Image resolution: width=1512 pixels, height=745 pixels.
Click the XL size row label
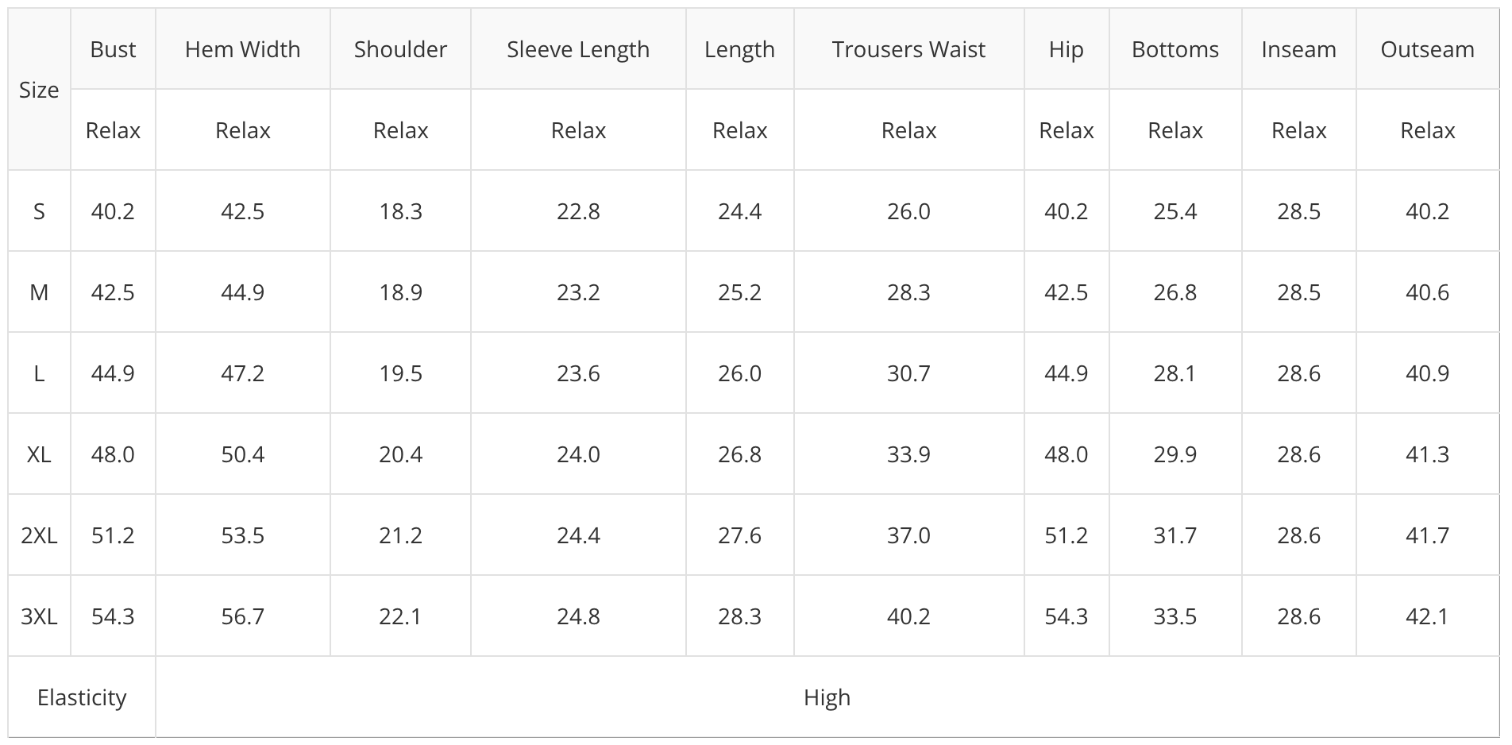point(39,454)
